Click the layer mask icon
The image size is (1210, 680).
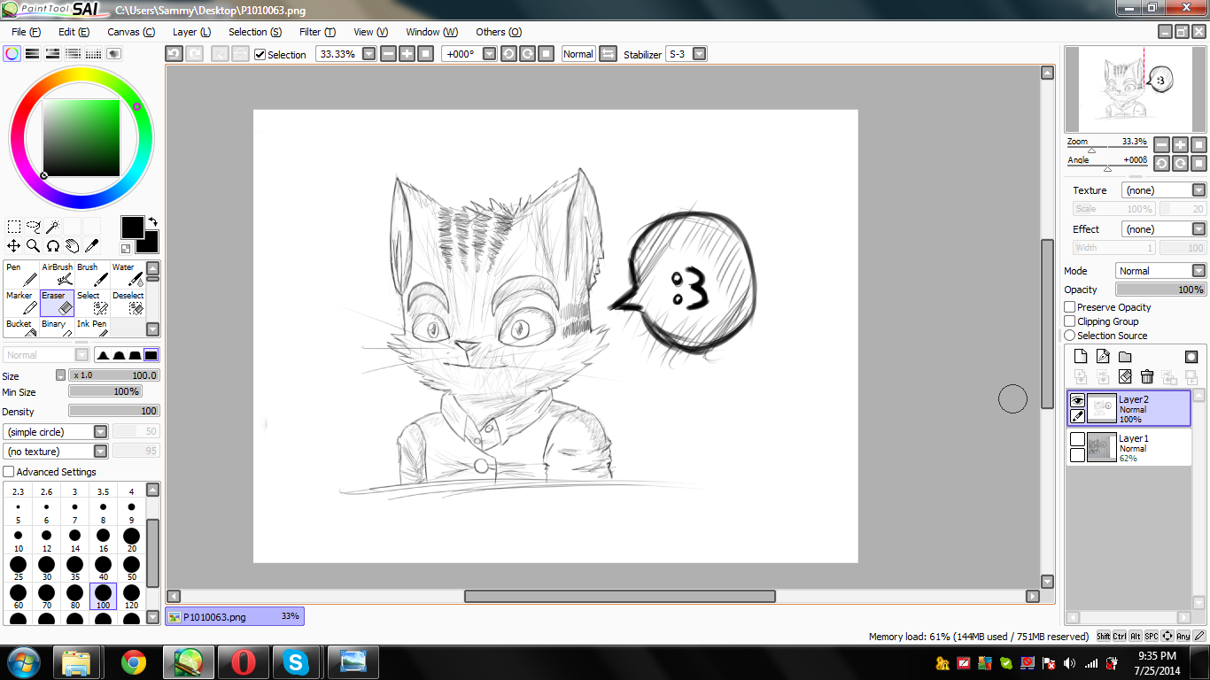pyautogui.click(x=1191, y=357)
